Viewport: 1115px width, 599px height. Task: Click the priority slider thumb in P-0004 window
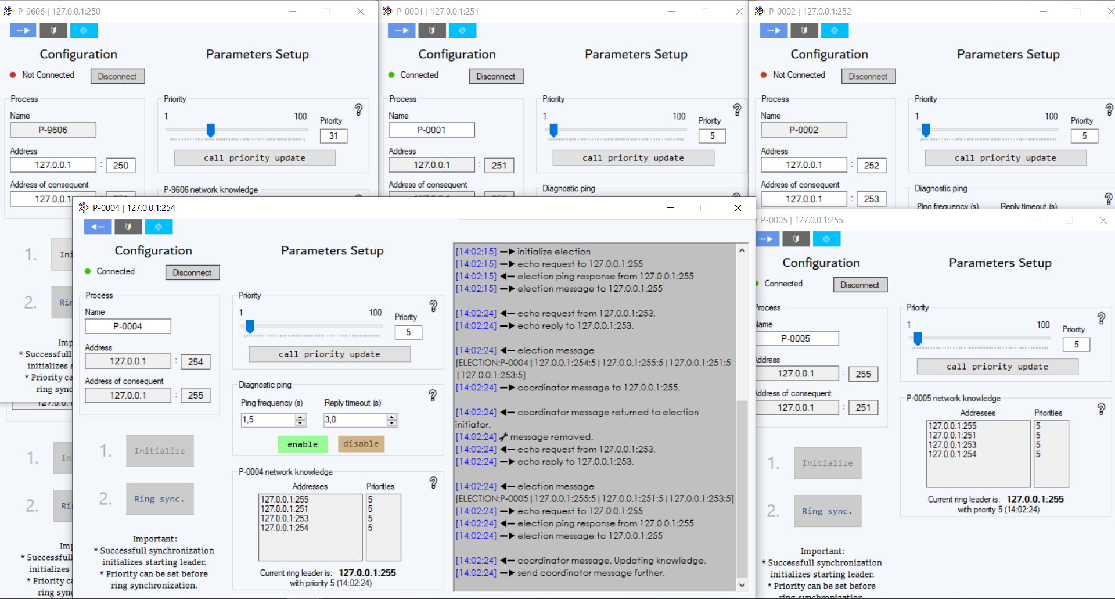250,327
